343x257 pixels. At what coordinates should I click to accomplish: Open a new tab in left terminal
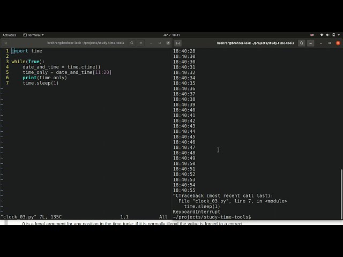[x=5, y=43]
